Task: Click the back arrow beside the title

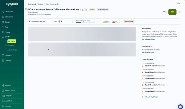Action: coord(26,10)
